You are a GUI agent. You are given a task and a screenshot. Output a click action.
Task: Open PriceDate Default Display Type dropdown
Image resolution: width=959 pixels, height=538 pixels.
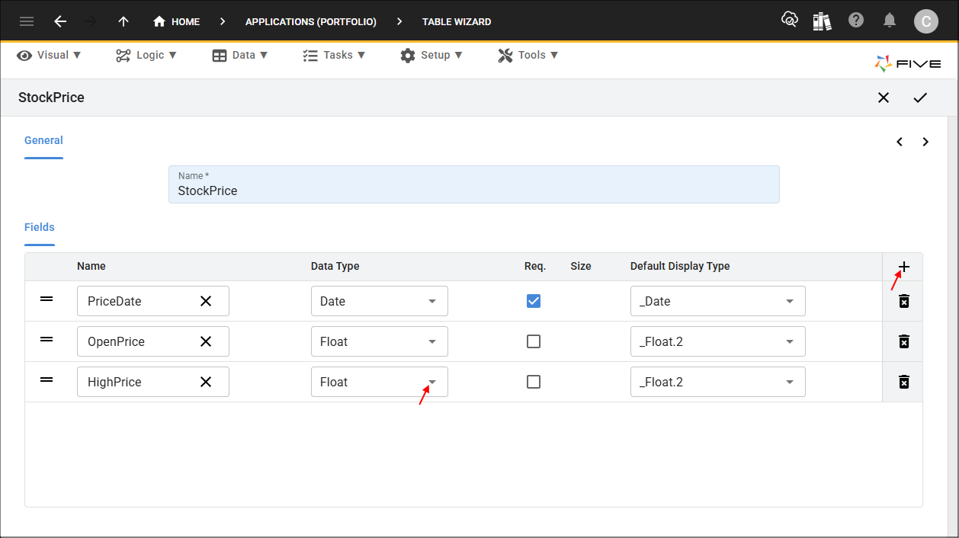718,301
